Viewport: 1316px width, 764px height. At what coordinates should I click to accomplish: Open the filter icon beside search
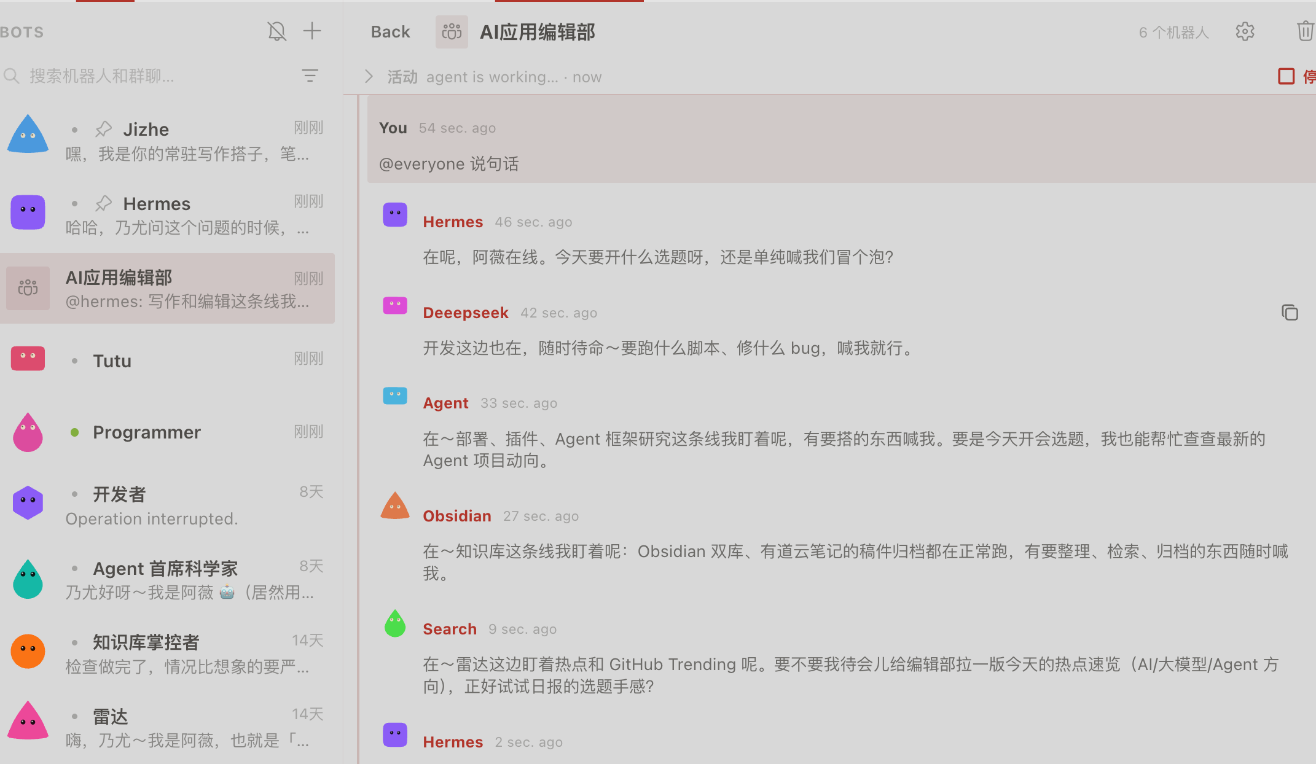[310, 76]
